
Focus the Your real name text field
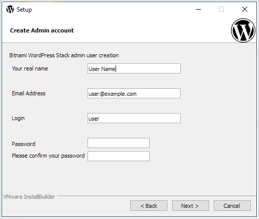[x=134, y=68]
